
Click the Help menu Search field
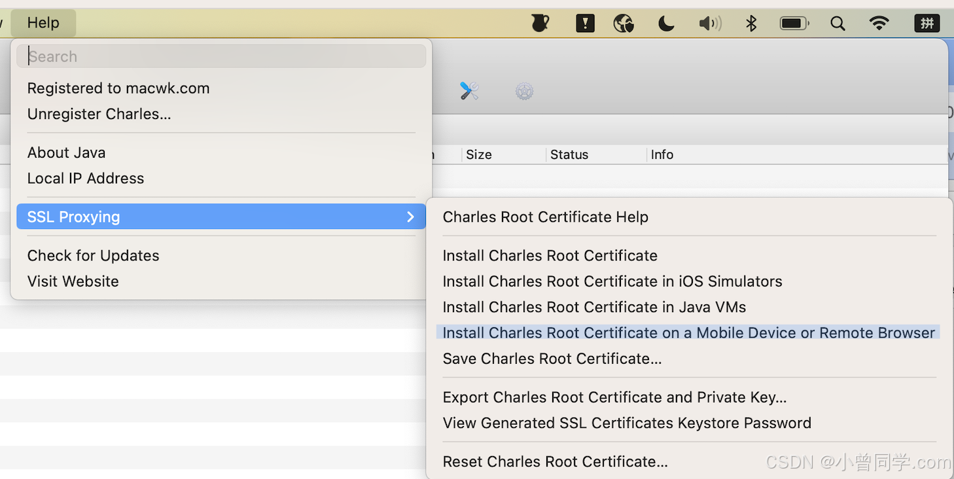[221, 56]
